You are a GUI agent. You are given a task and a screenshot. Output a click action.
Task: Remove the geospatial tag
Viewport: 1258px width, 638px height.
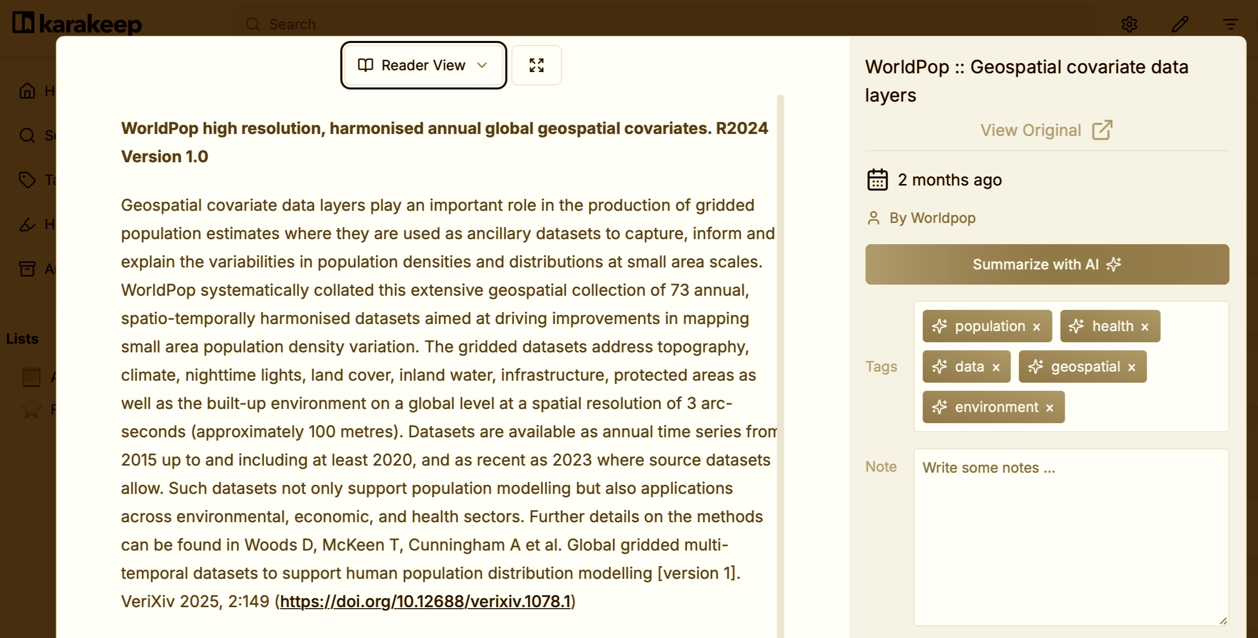[x=1132, y=368]
